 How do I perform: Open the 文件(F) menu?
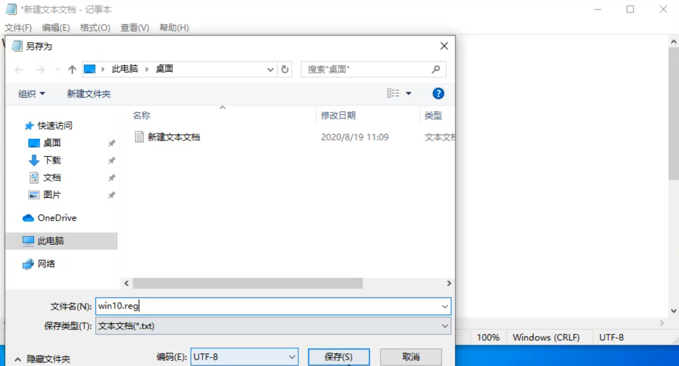tap(19, 28)
